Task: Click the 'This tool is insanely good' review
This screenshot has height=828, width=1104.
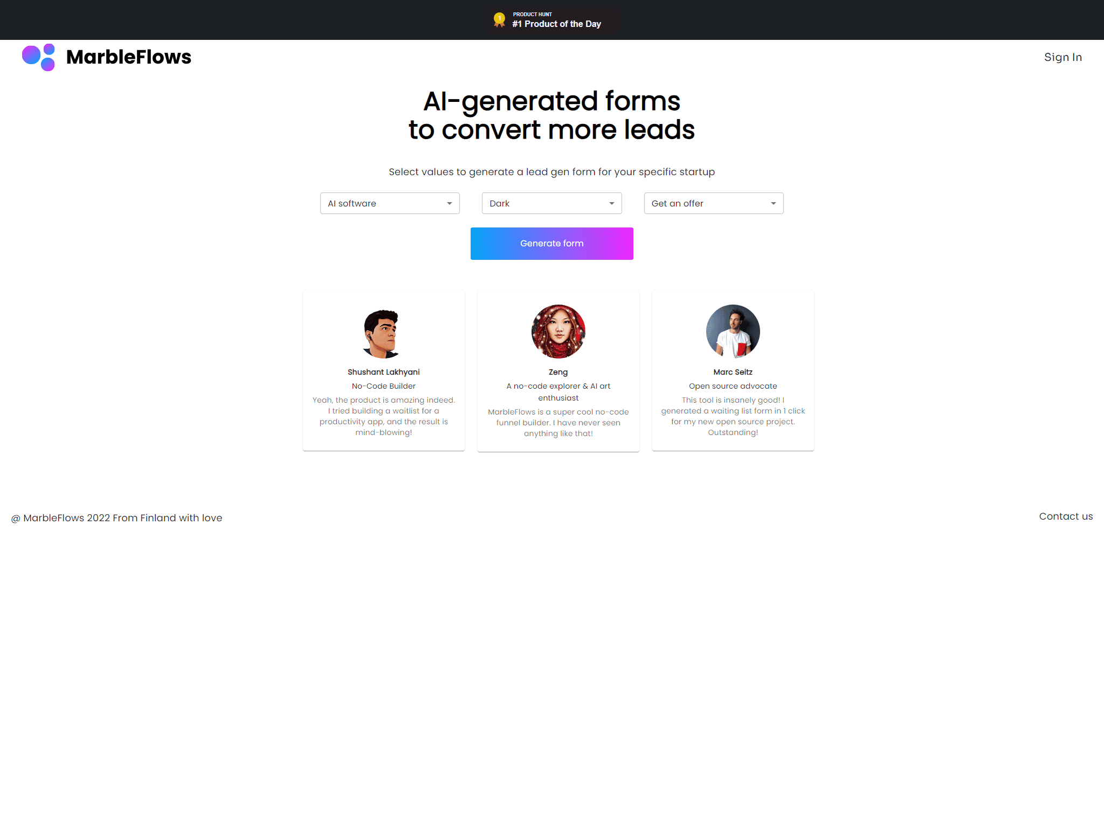Action: point(733,416)
